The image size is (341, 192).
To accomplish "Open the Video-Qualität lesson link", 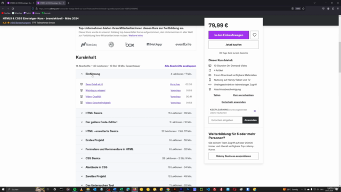I will click(x=93, y=97).
